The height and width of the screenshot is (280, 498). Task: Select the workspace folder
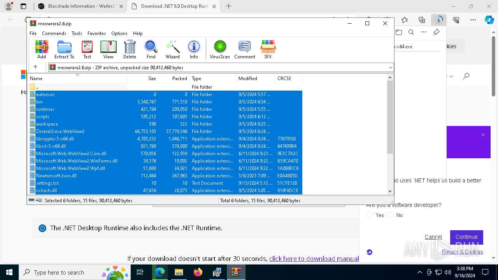pyautogui.click(x=165, y=124)
